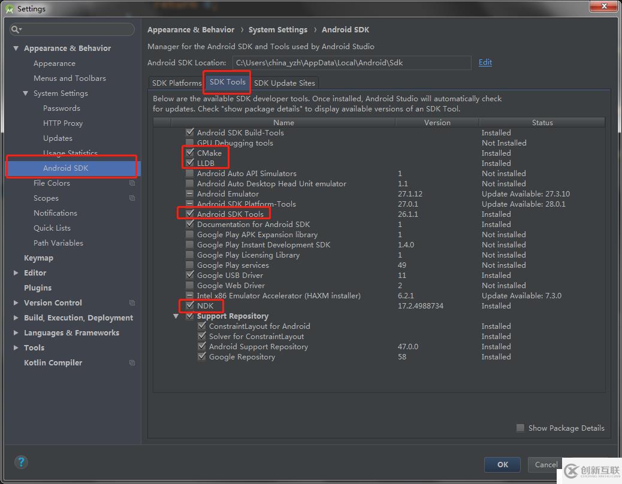Expand Build, Execution, Deployment node

coord(16,318)
